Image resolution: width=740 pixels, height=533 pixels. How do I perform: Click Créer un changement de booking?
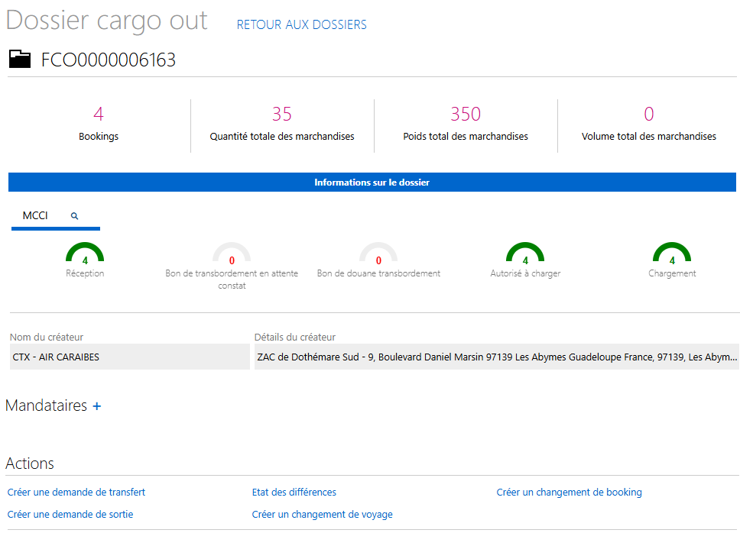click(x=569, y=493)
